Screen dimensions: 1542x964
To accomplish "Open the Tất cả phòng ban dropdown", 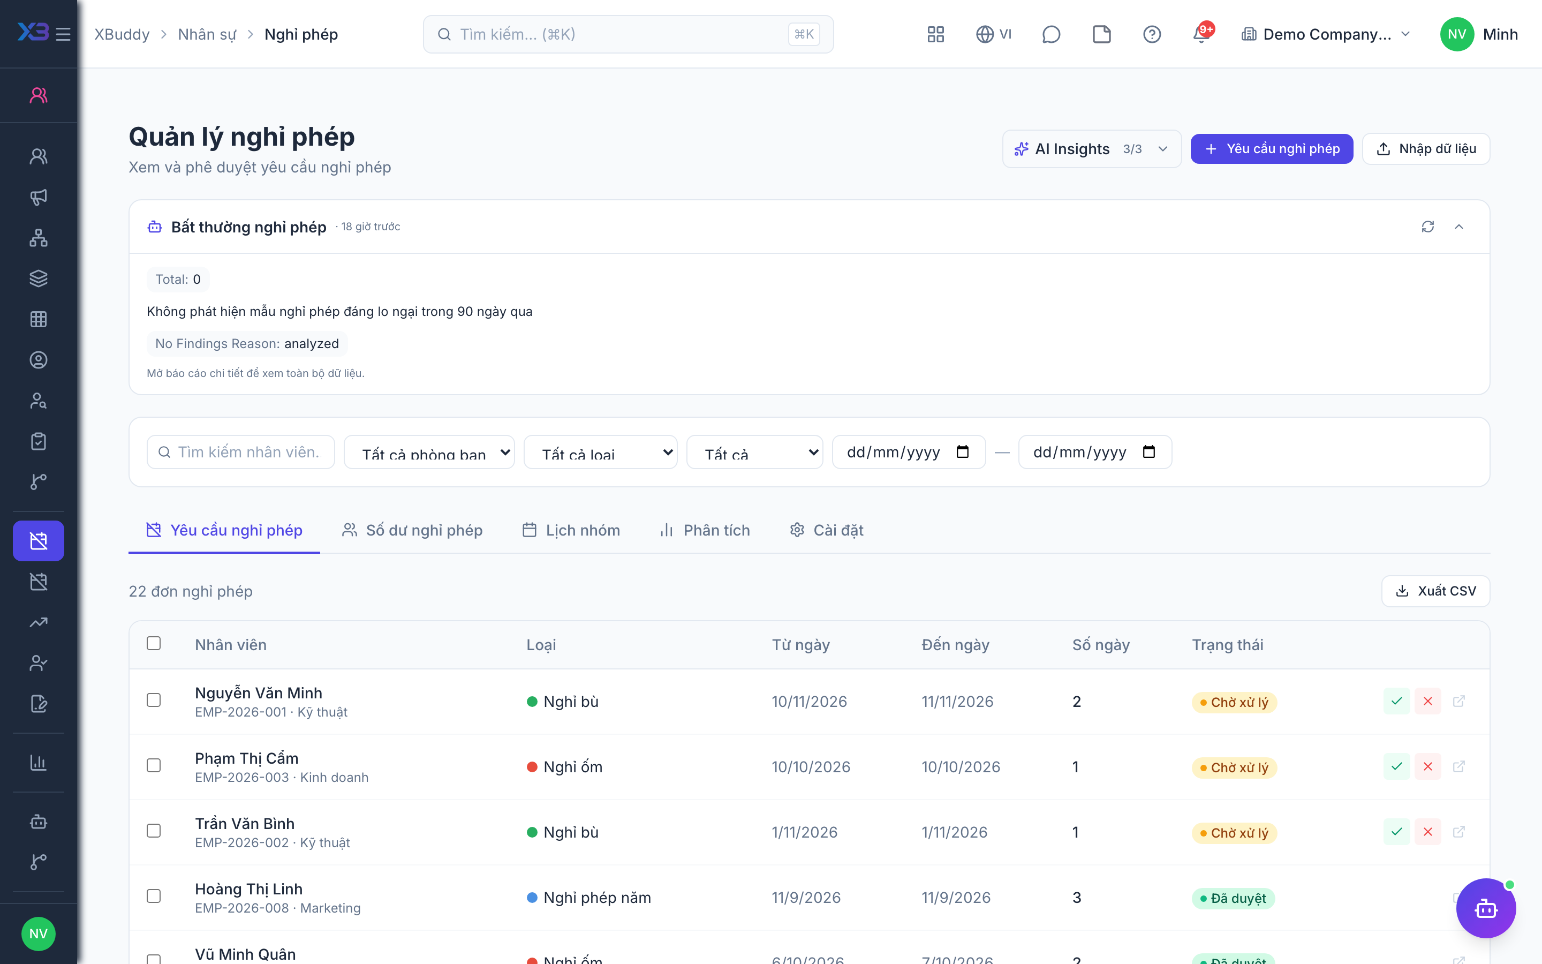I will point(429,452).
